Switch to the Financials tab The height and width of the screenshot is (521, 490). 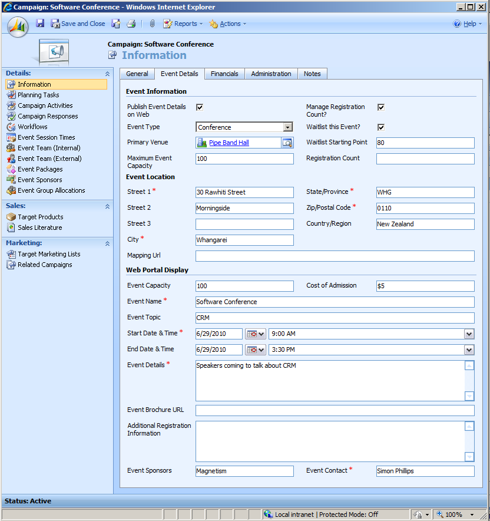pos(224,74)
